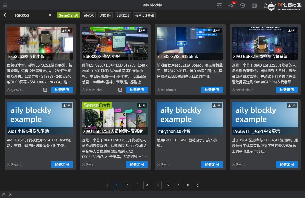Open document icon on Esp32S3图形化小智 card
Image resolution: width=305 pixels, height=198 pixels.
[x=45, y=90]
